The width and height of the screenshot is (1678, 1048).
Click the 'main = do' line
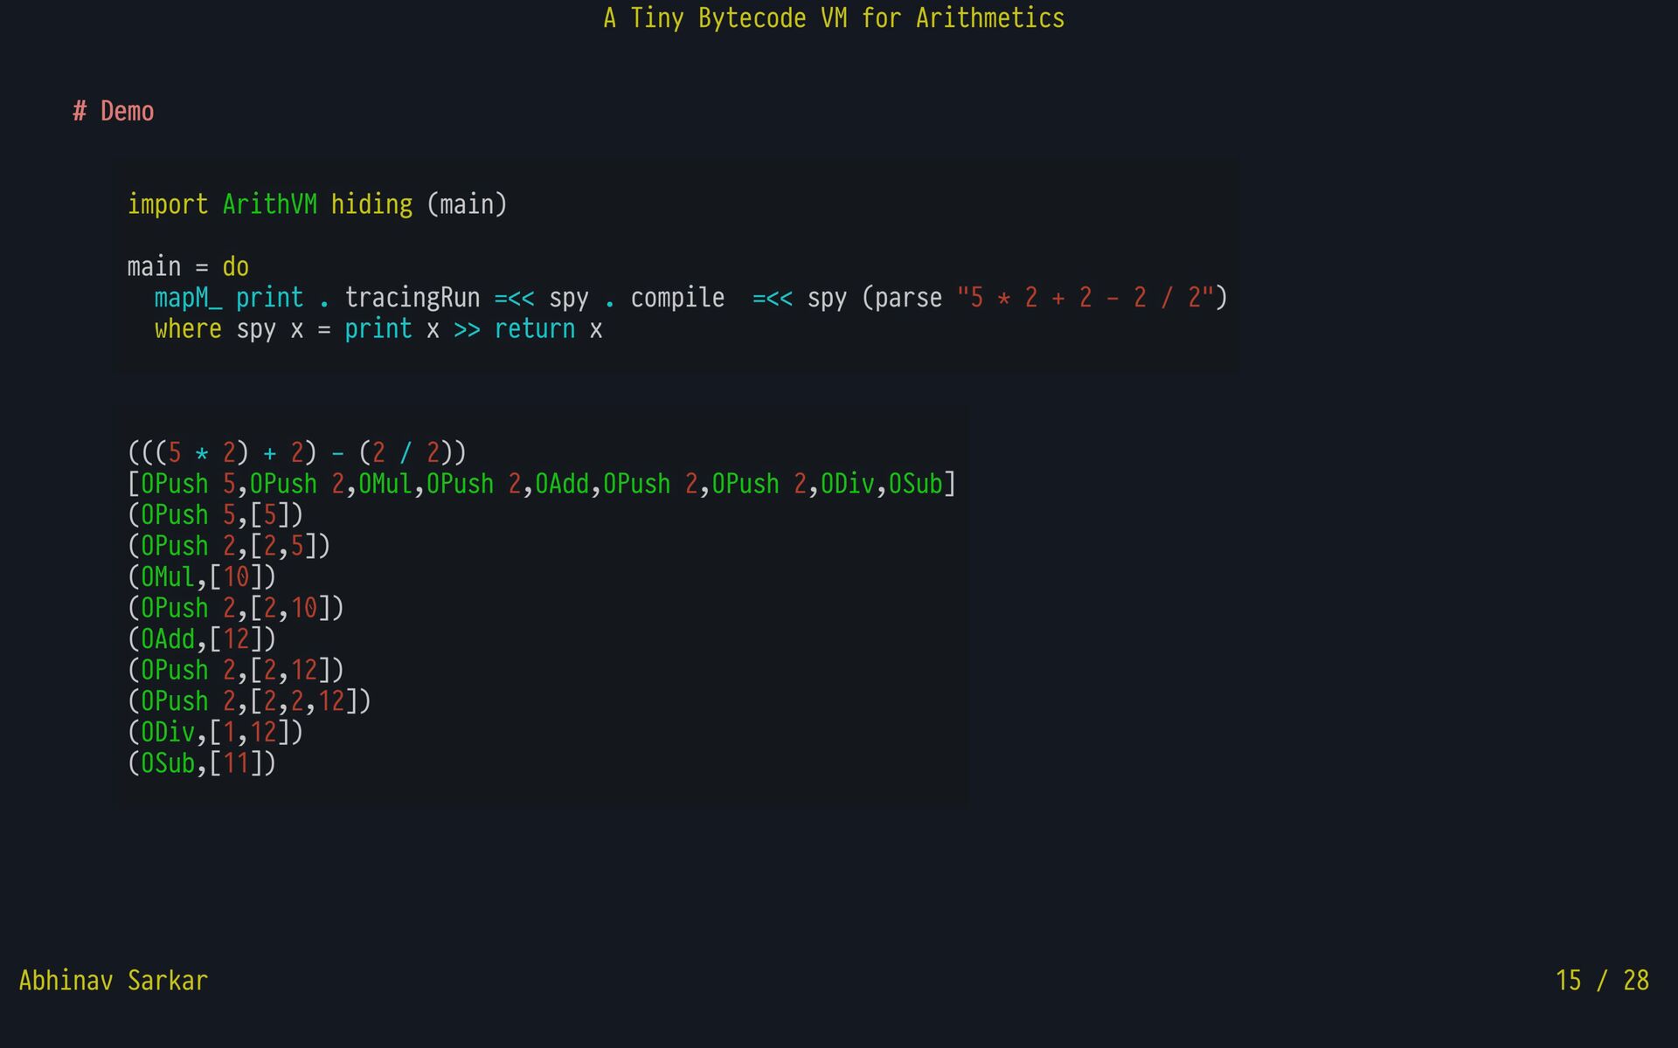point(188,266)
